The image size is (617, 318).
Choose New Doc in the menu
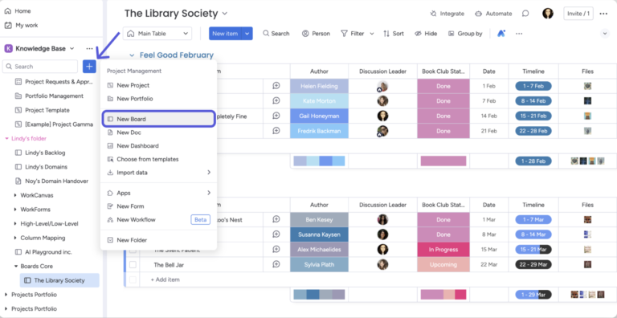point(158,132)
